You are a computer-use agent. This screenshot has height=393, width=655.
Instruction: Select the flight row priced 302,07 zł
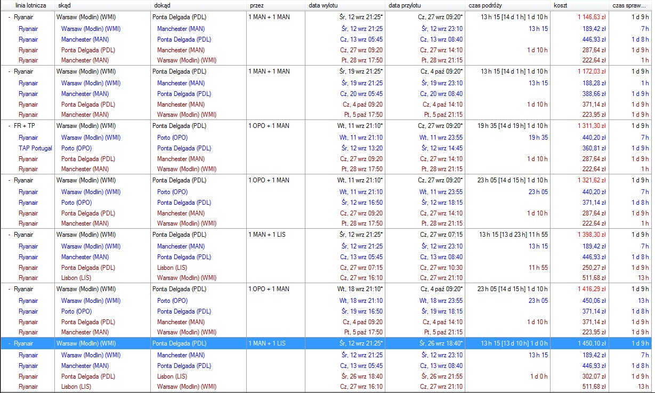point(327,376)
